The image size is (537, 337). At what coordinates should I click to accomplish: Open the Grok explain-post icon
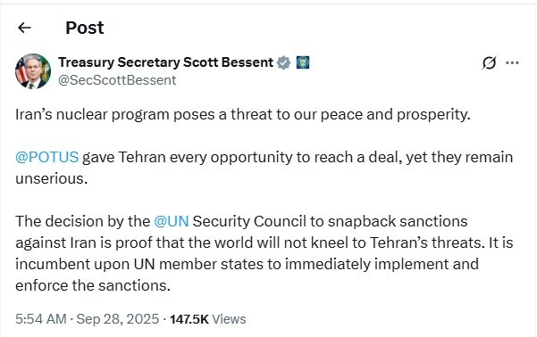489,62
